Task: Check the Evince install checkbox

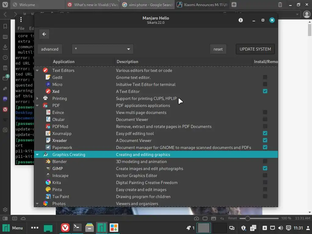Action: (265, 112)
